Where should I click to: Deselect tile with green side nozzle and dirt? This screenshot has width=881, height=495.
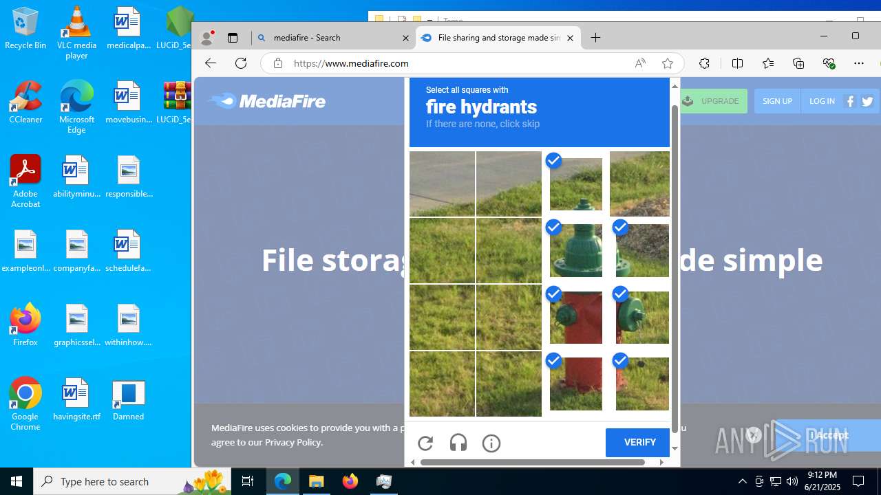coord(642,250)
